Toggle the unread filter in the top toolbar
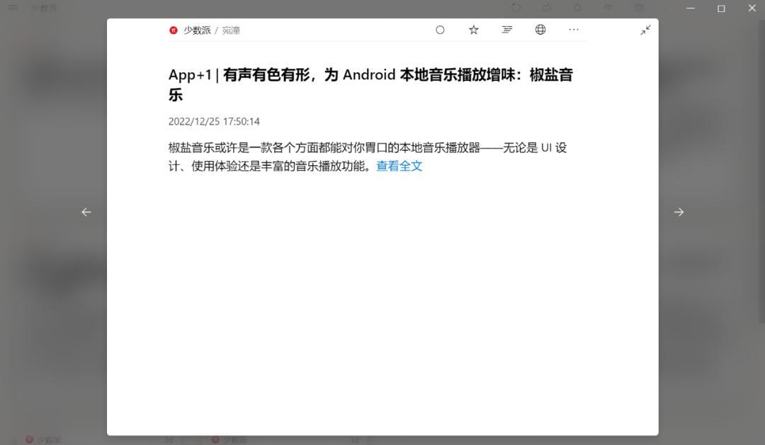This screenshot has height=445, width=765. pos(608,8)
